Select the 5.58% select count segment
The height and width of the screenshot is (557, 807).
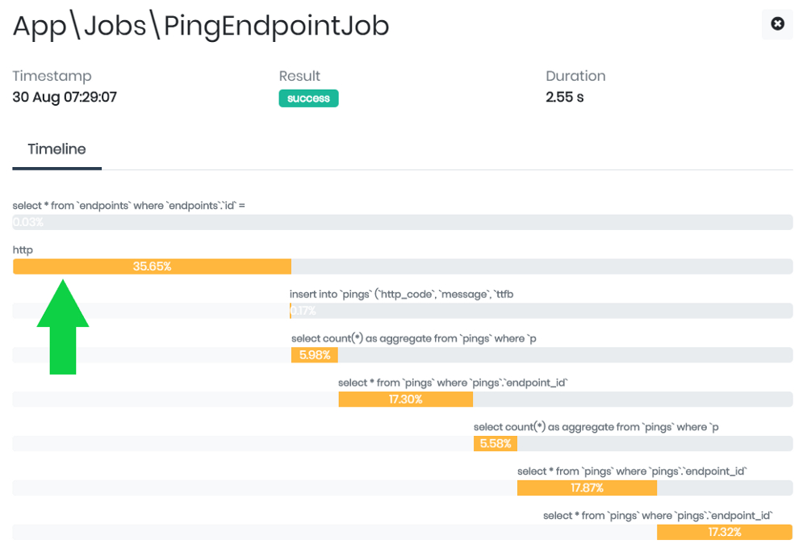click(x=495, y=444)
